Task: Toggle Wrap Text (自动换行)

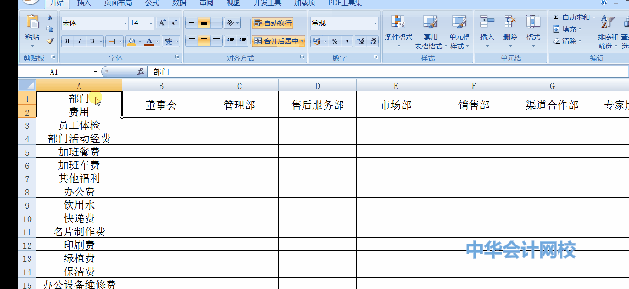Action: [x=272, y=23]
